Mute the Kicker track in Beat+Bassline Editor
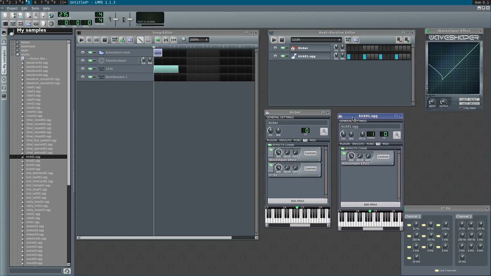The height and width of the screenshot is (276, 491). pos(283,48)
